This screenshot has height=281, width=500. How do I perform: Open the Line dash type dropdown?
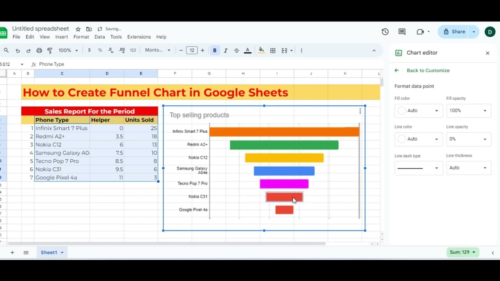(418, 168)
